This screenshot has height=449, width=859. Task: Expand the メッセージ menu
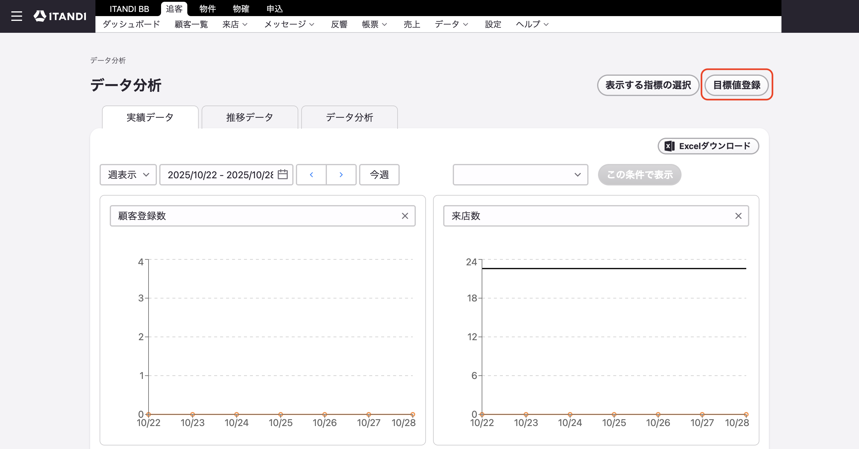click(x=289, y=24)
